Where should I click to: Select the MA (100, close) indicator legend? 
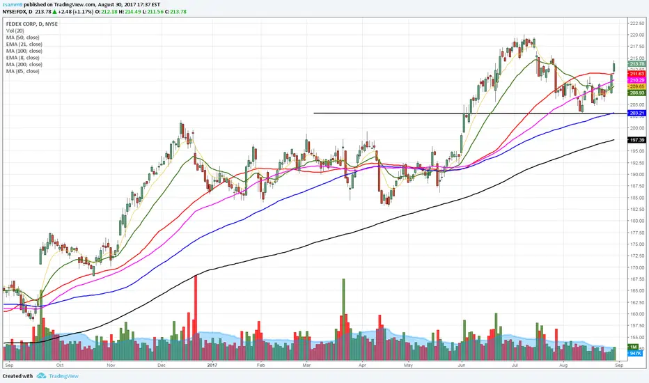point(24,51)
